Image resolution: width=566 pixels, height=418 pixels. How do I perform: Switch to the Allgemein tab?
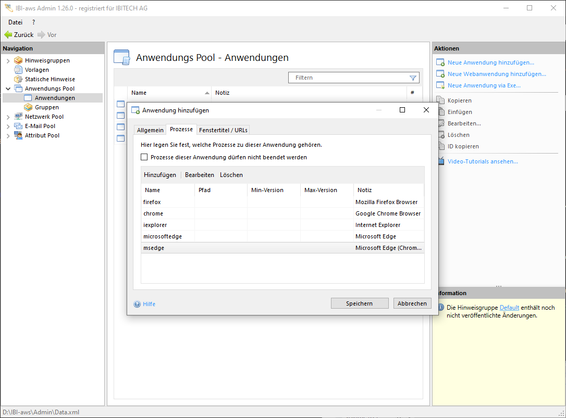pos(150,130)
